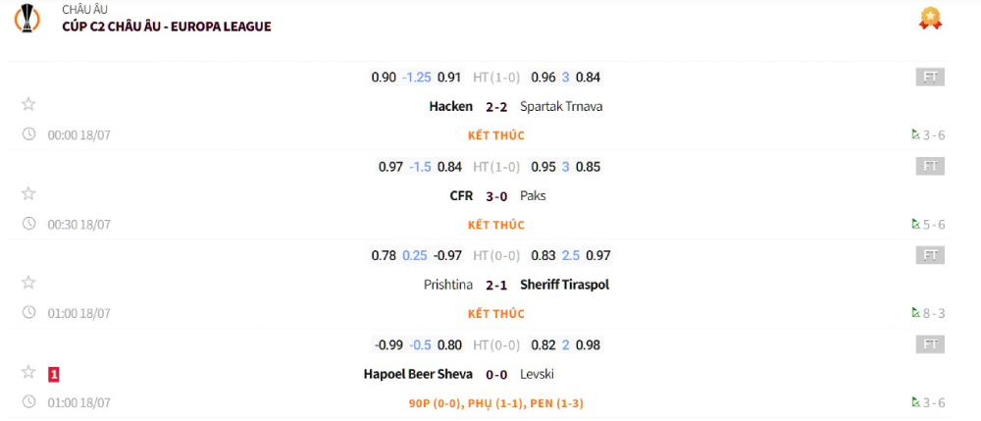The width and height of the screenshot is (981, 421).
Task: Toggle favorite star for Hapoel Beer Sheva match
Action: 28,373
